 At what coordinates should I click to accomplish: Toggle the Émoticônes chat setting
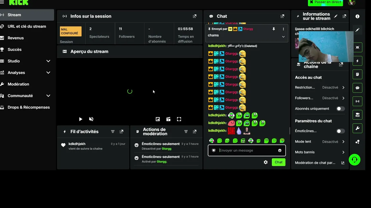(341, 131)
